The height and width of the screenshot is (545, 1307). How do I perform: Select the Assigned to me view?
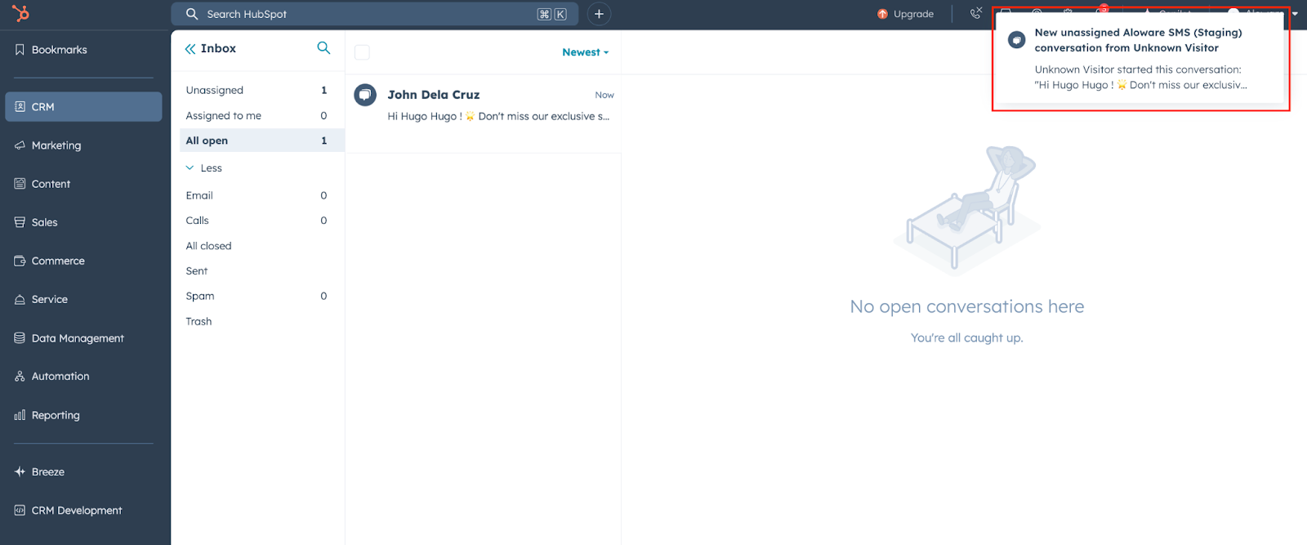[x=262, y=115]
